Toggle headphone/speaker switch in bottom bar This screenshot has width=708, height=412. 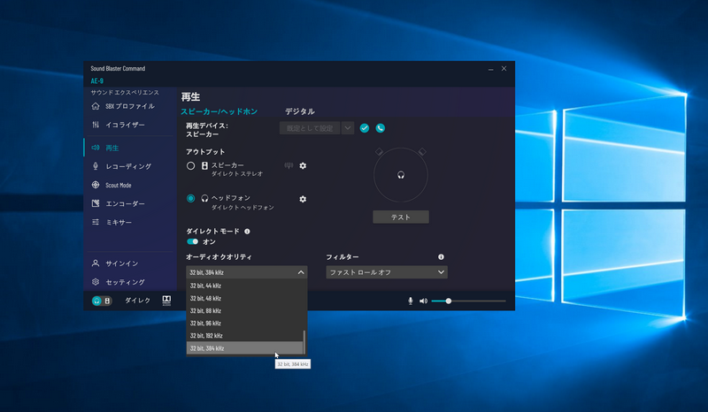pos(102,301)
